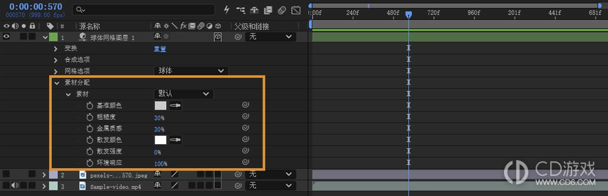Expand the 网格选项 property group

pyautogui.click(x=56, y=72)
